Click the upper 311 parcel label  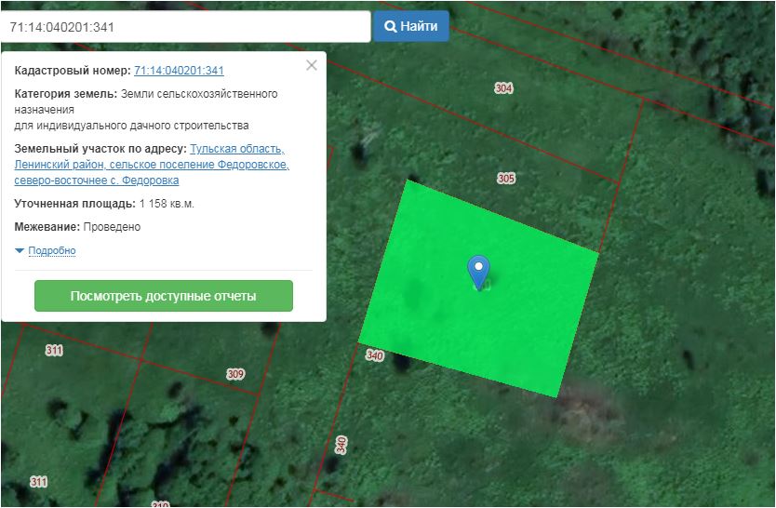54,351
